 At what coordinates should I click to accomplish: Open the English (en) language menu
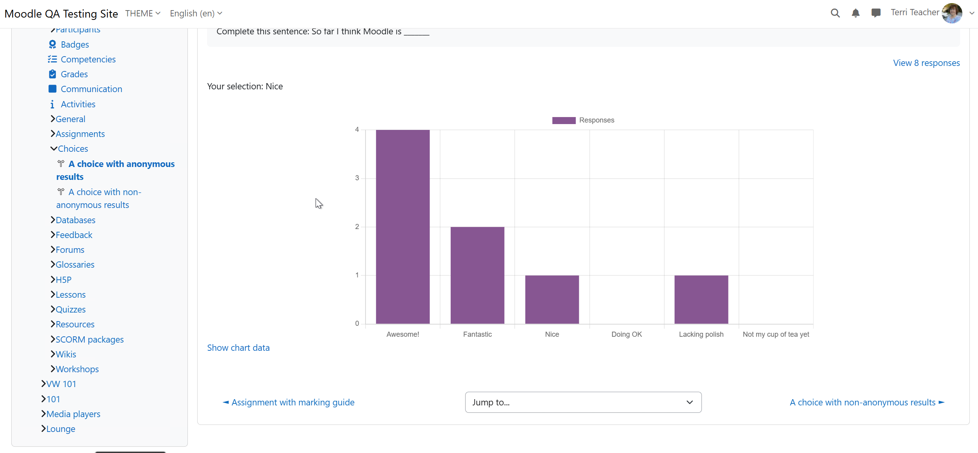click(196, 13)
